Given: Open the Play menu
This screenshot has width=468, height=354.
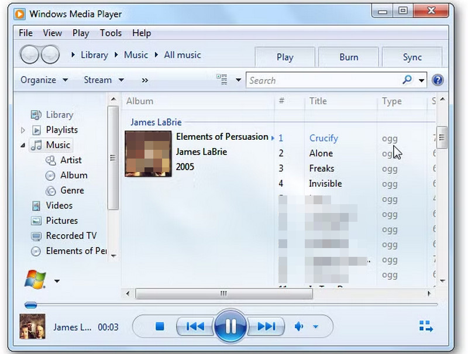Looking at the screenshot, I should [81, 33].
